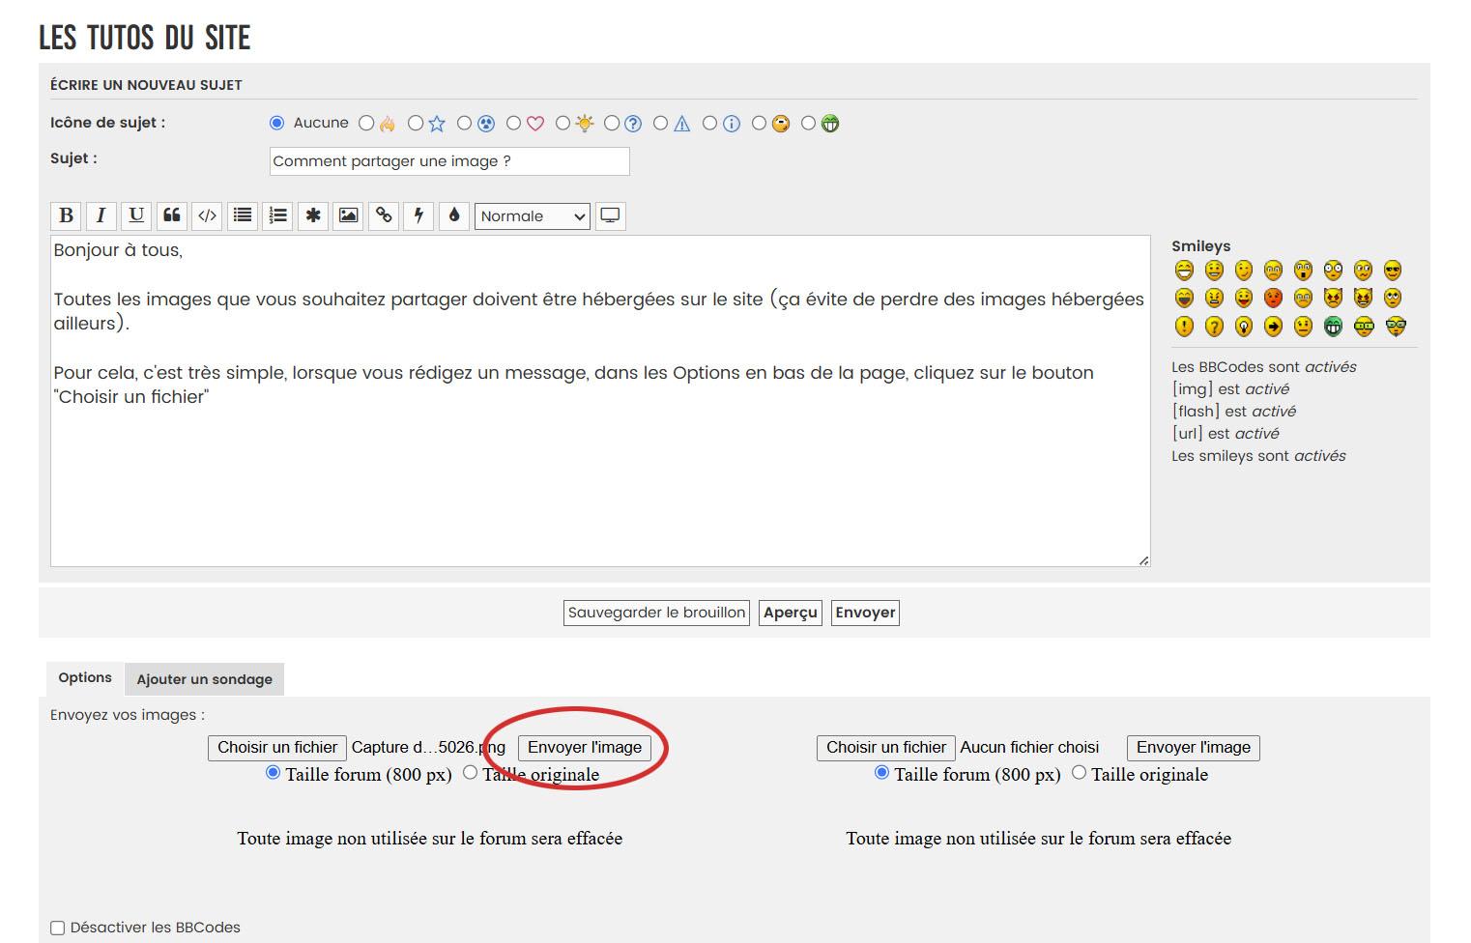The width and height of the screenshot is (1471, 943).
Task: Choose the question mark topic icon radio button
Action: pos(612,123)
